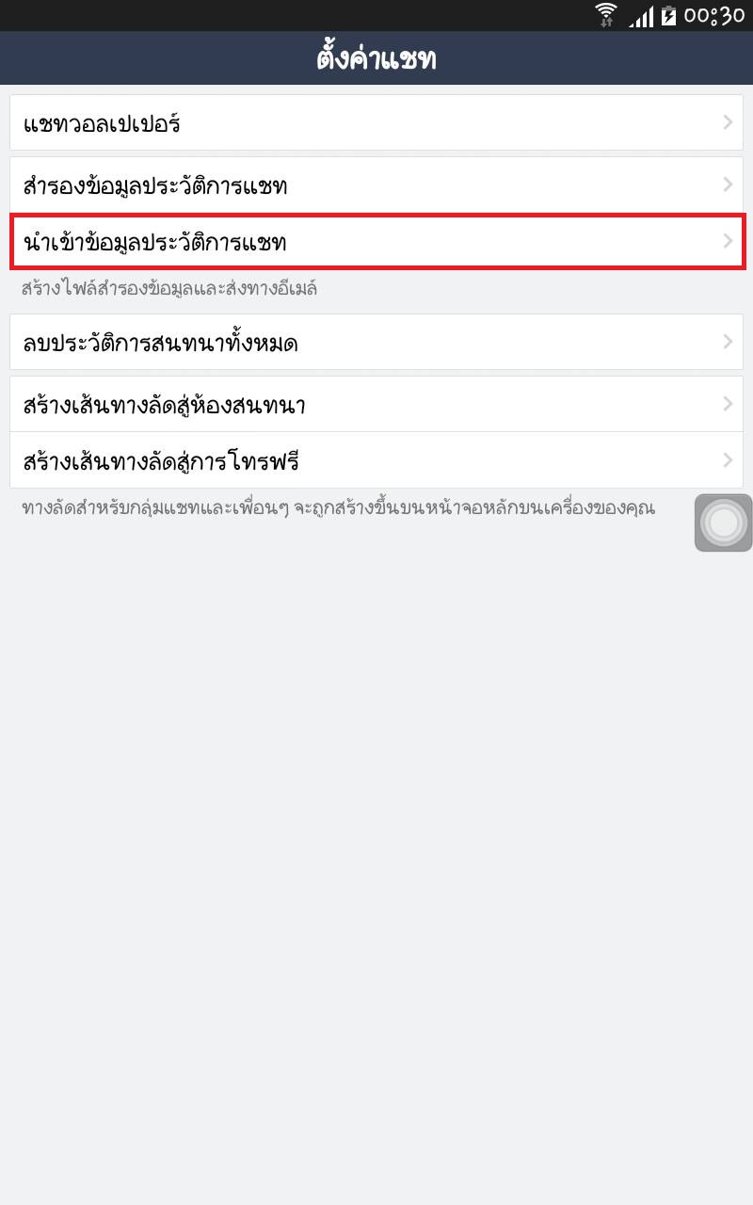Tap chevron on สร้างเส้นทางลัดสู่ห้องสนทนา row
This screenshot has height=1205, width=753.
click(728, 404)
